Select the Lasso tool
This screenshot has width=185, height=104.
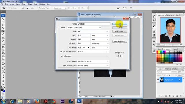(x=3, y=25)
